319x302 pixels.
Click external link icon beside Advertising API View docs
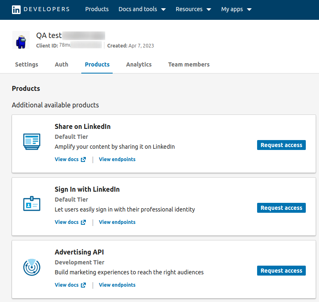[x=83, y=285]
